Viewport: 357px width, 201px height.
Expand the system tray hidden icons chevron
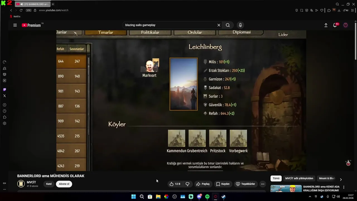[x=310, y=197]
